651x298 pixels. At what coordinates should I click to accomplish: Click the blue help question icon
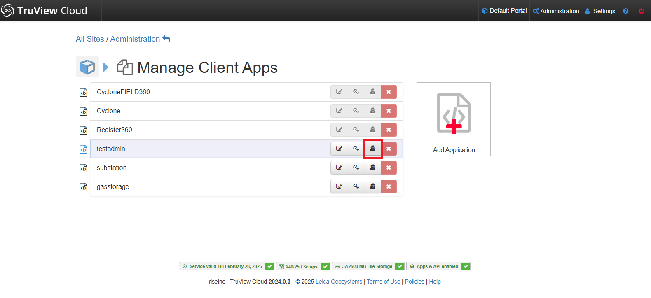(x=625, y=11)
